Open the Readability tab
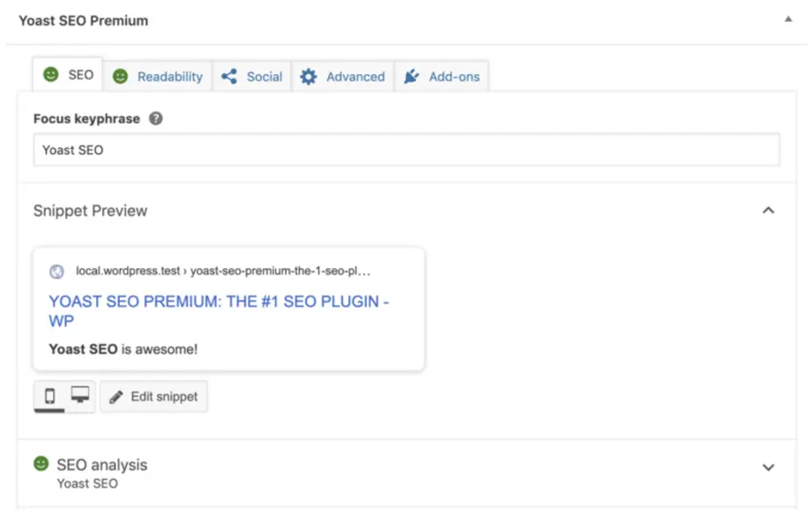The width and height of the screenshot is (812, 516). tap(158, 77)
